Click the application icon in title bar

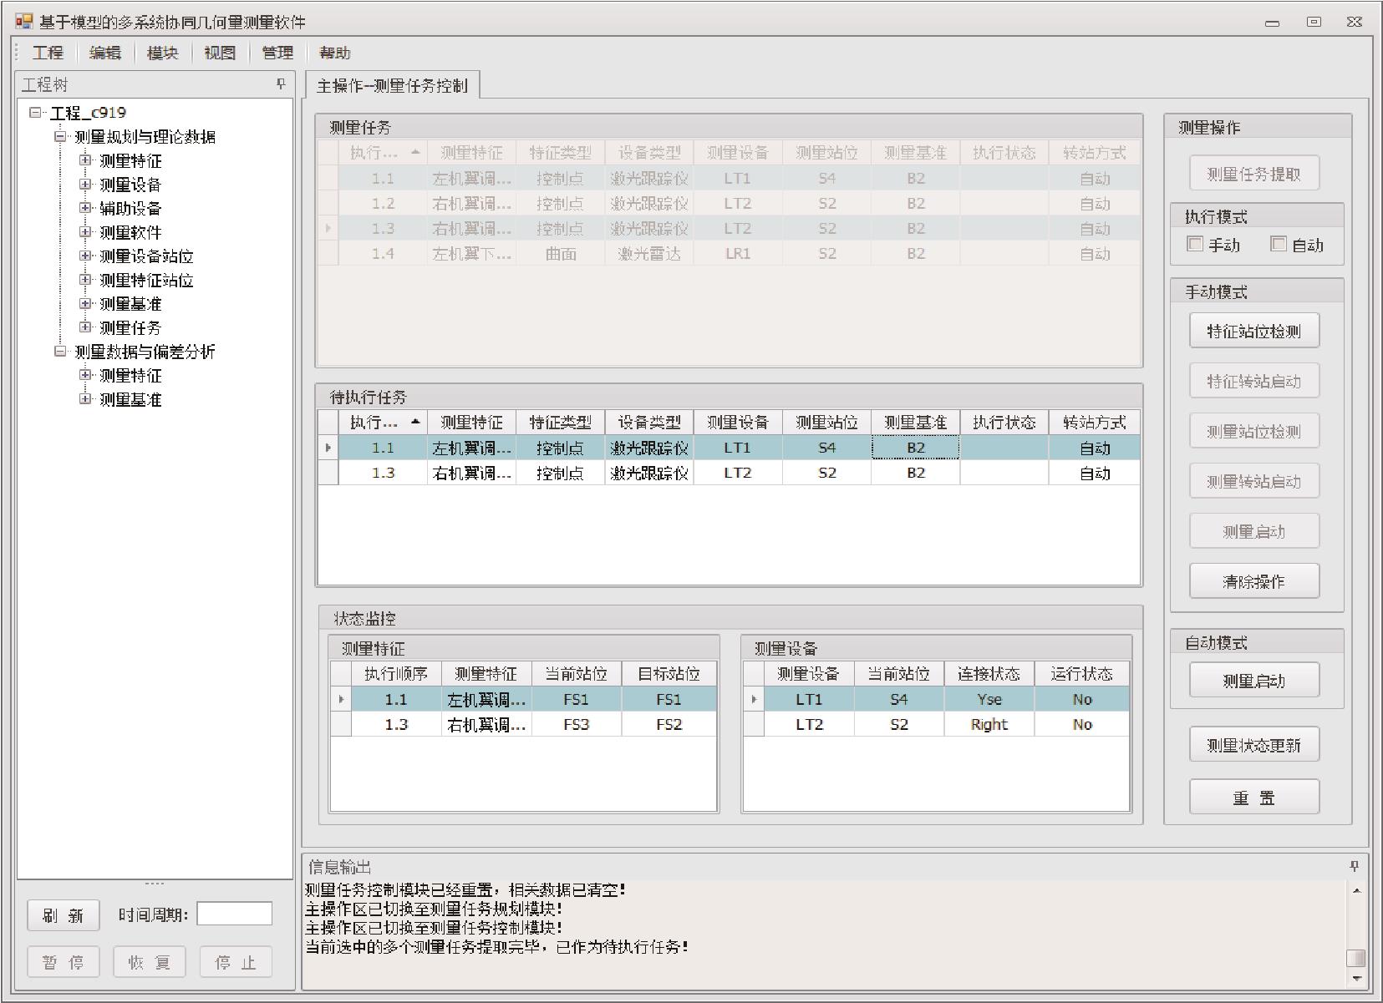pyautogui.click(x=23, y=22)
